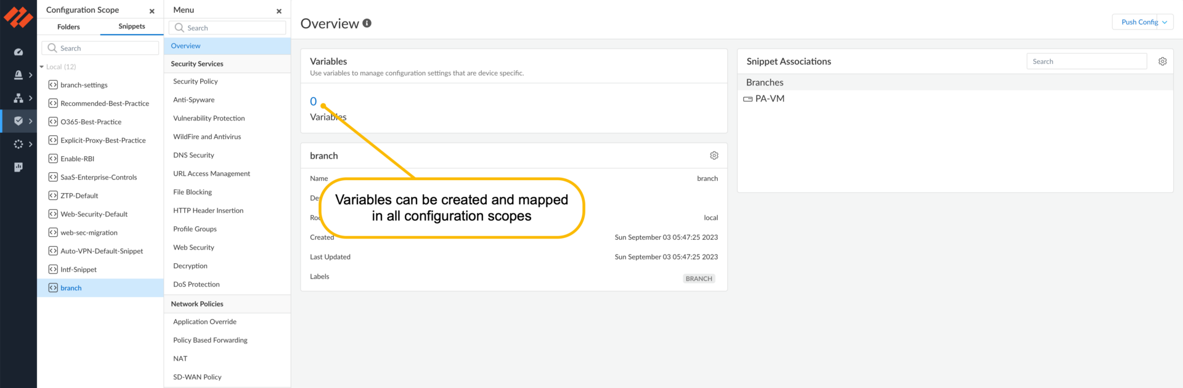Open the dashboard gauge icon in sidebar
Viewport: 1183px width, 388px height.
(x=18, y=52)
